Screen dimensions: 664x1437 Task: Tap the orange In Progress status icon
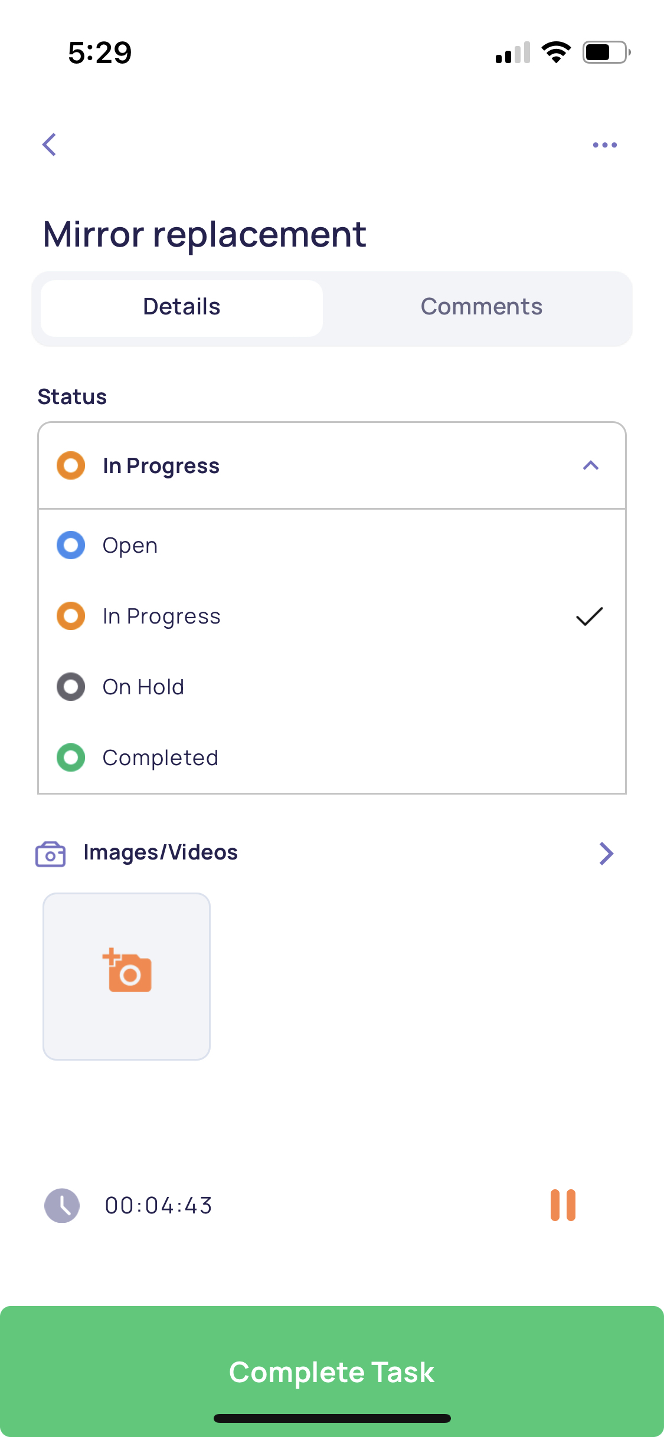pyautogui.click(x=71, y=465)
